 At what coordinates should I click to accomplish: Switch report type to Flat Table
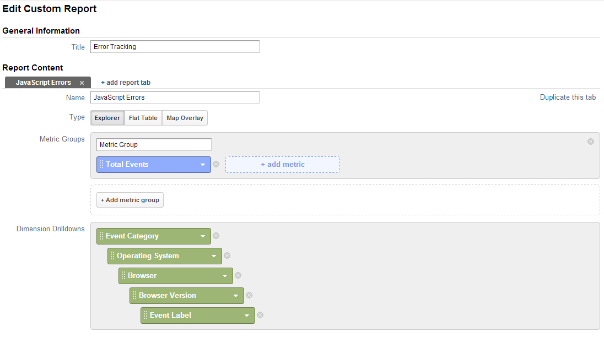(x=143, y=118)
